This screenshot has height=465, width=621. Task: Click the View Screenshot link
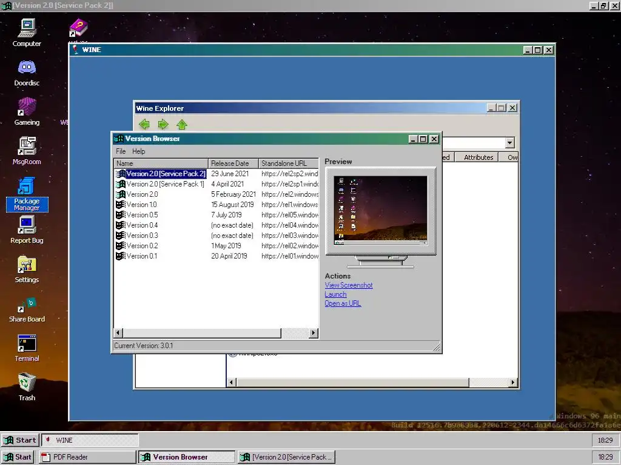click(349, 285)
